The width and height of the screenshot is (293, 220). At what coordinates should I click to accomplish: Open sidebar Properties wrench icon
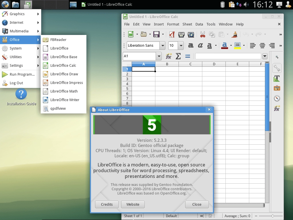coord(277,68)
